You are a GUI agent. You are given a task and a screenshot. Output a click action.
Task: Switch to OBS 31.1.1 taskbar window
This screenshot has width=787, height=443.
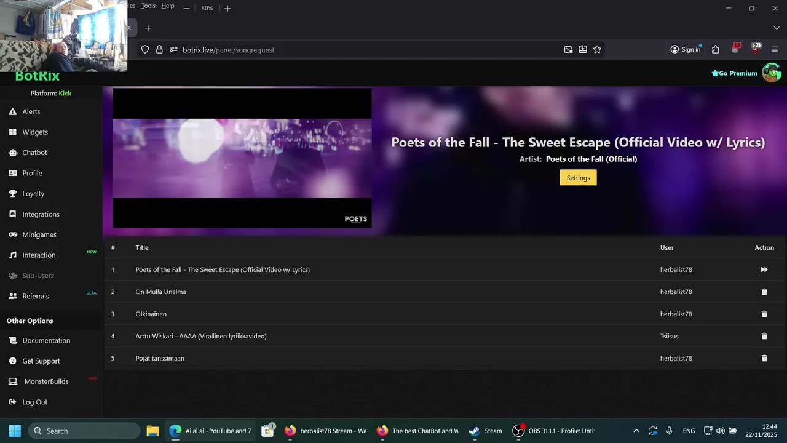(x=553, y=431)
